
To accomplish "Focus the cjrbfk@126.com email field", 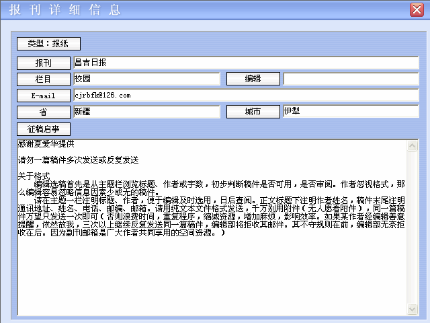I will [x=247, y=96].
